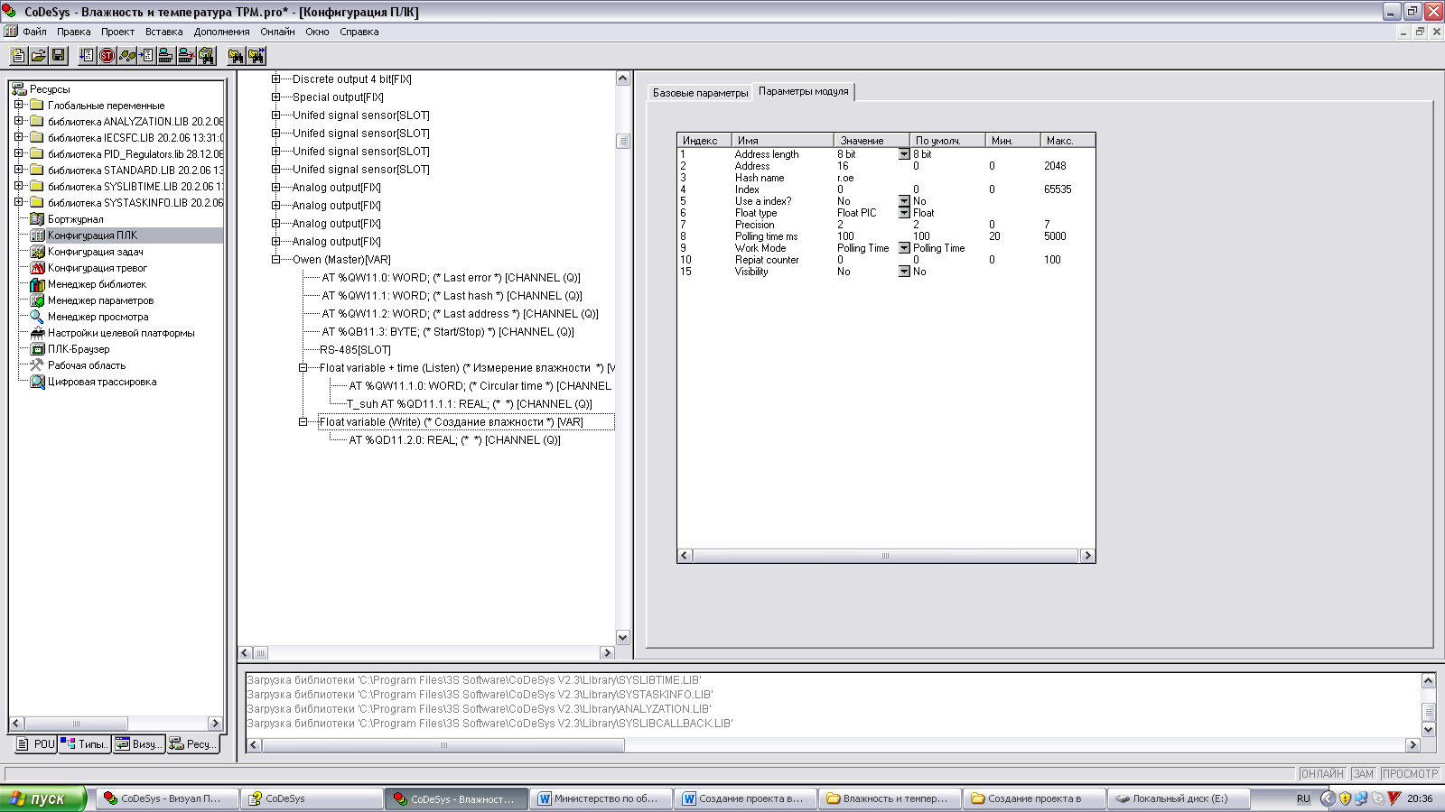The width and height of the screenshot is (1445, 812).
Task: Open Менеджер просмотра
Action: (98, 317)
